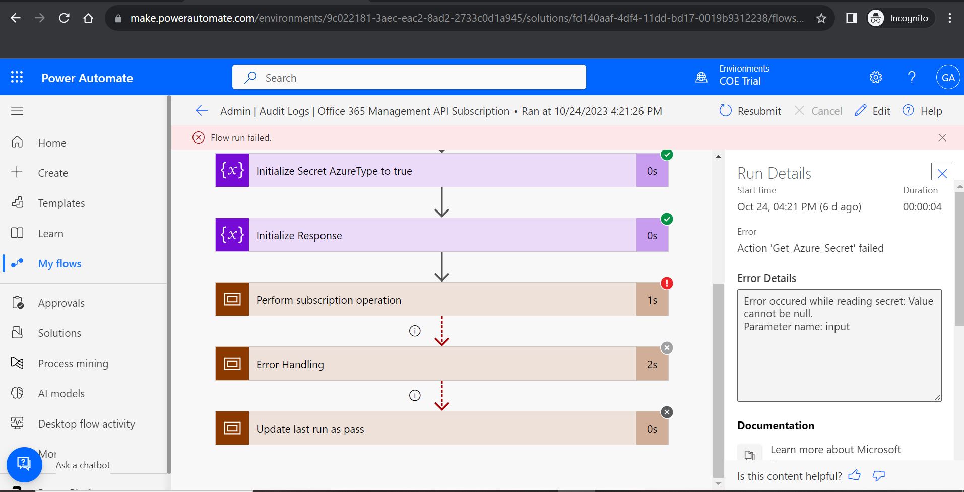Edit the Audit Logs flow
Image resolution: width=964 pixels, height=492 pixels.
[872, 111]
